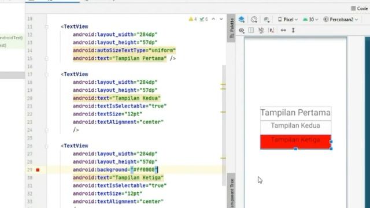
Task: Click android:layout_width="284dp" on line 12
Action: coord(115,35)
